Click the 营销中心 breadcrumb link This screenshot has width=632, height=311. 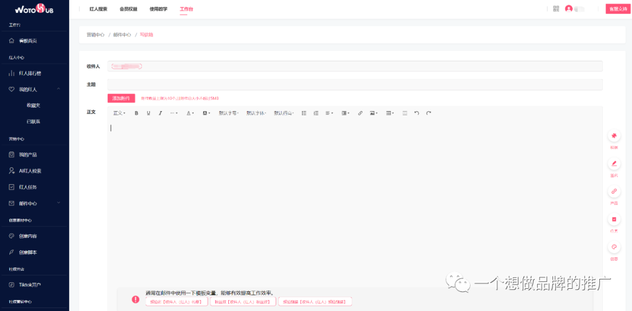click(x=95, y=35)
